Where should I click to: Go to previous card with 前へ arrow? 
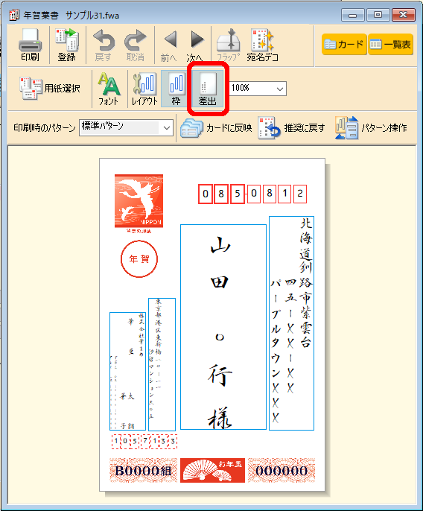click(170, 45)
